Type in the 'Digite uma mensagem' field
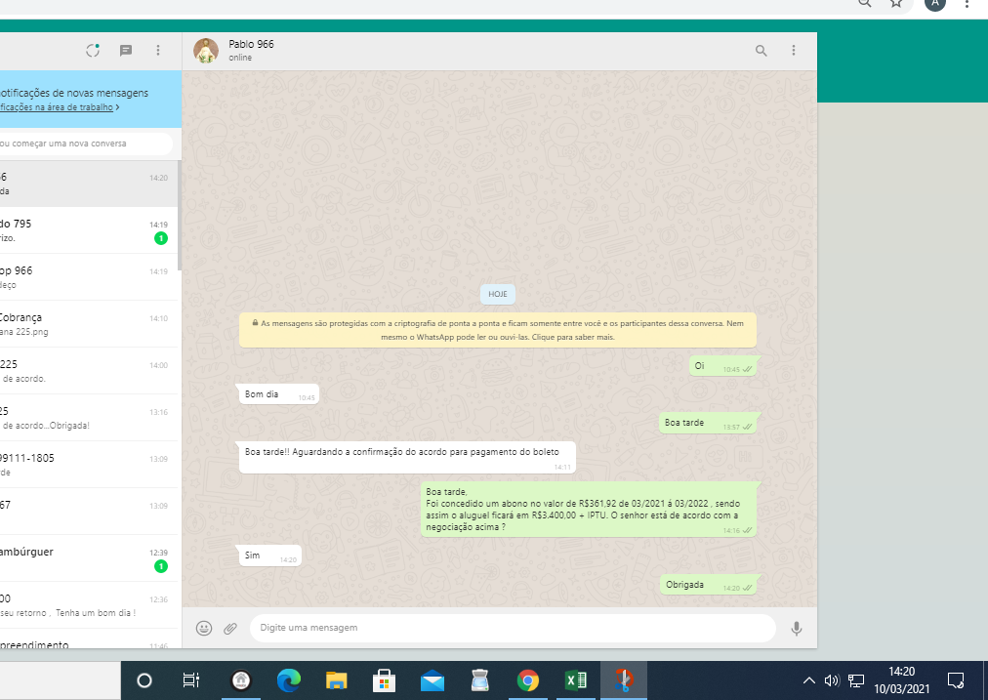This screenshot has width=988, height=700. coord(513,628)
